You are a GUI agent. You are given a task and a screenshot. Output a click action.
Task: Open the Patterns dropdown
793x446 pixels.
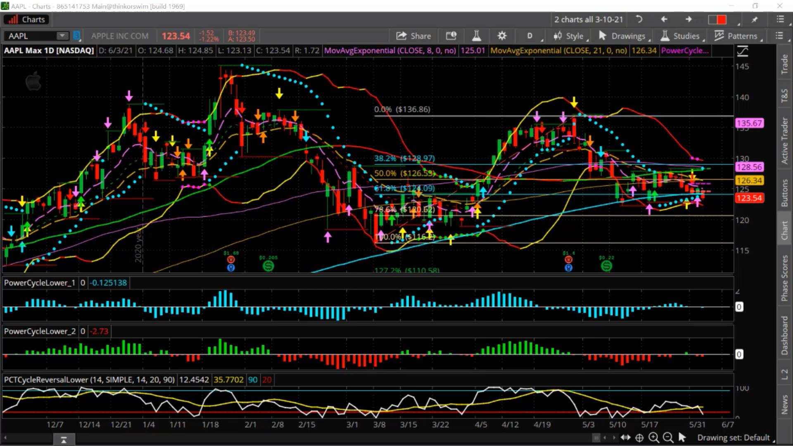pyautogui.click(x=738, y=36)
